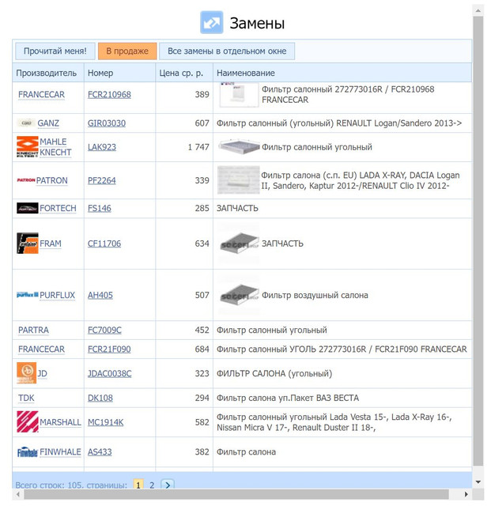Open Все замены в отдельном окне

[x=227, y=51]
